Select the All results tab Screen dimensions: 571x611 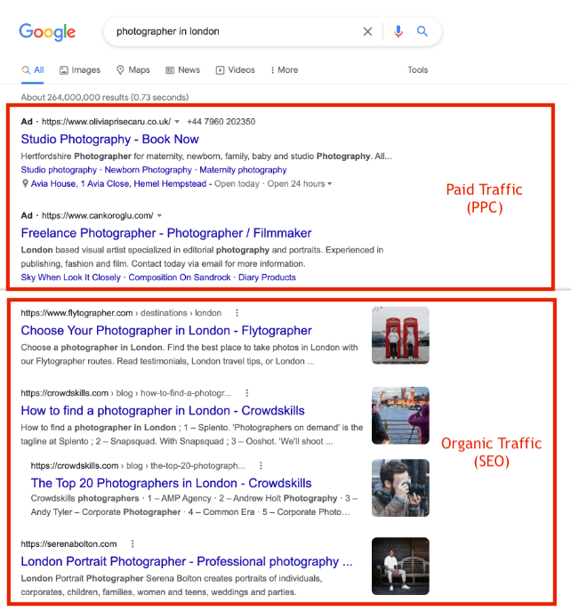point(33,70)
